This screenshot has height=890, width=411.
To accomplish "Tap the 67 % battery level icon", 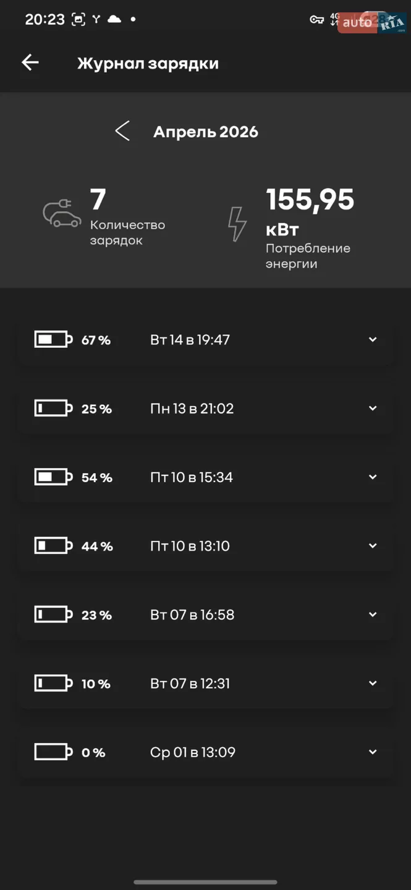I will pyautogui.click(x=53, y=339).
